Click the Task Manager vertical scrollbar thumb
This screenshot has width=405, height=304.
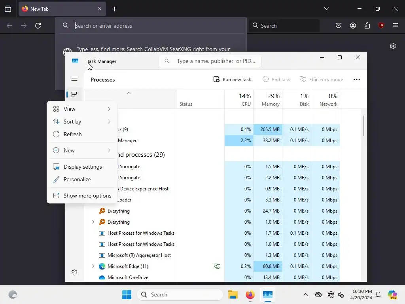[364, 125]
